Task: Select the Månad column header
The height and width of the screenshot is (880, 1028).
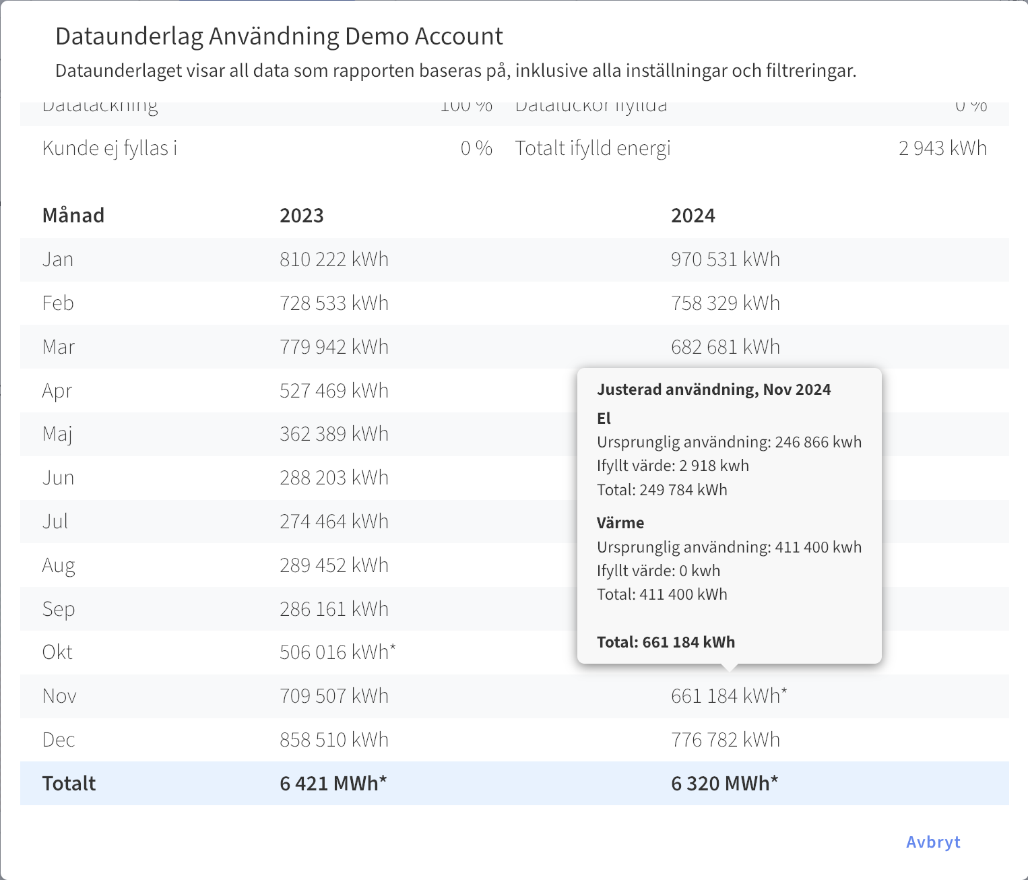Action: click(73, 216)
